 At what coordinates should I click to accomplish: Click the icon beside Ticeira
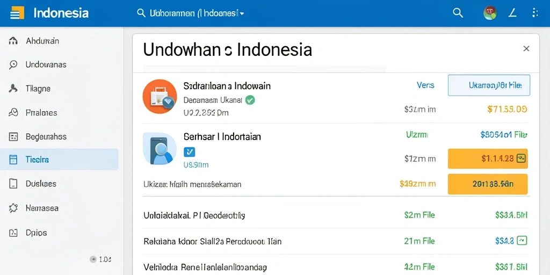point(13,160)
